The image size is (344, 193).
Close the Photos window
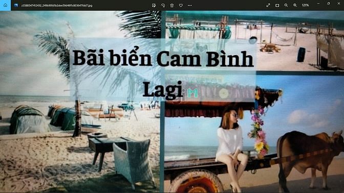click(x=339, y=4)
